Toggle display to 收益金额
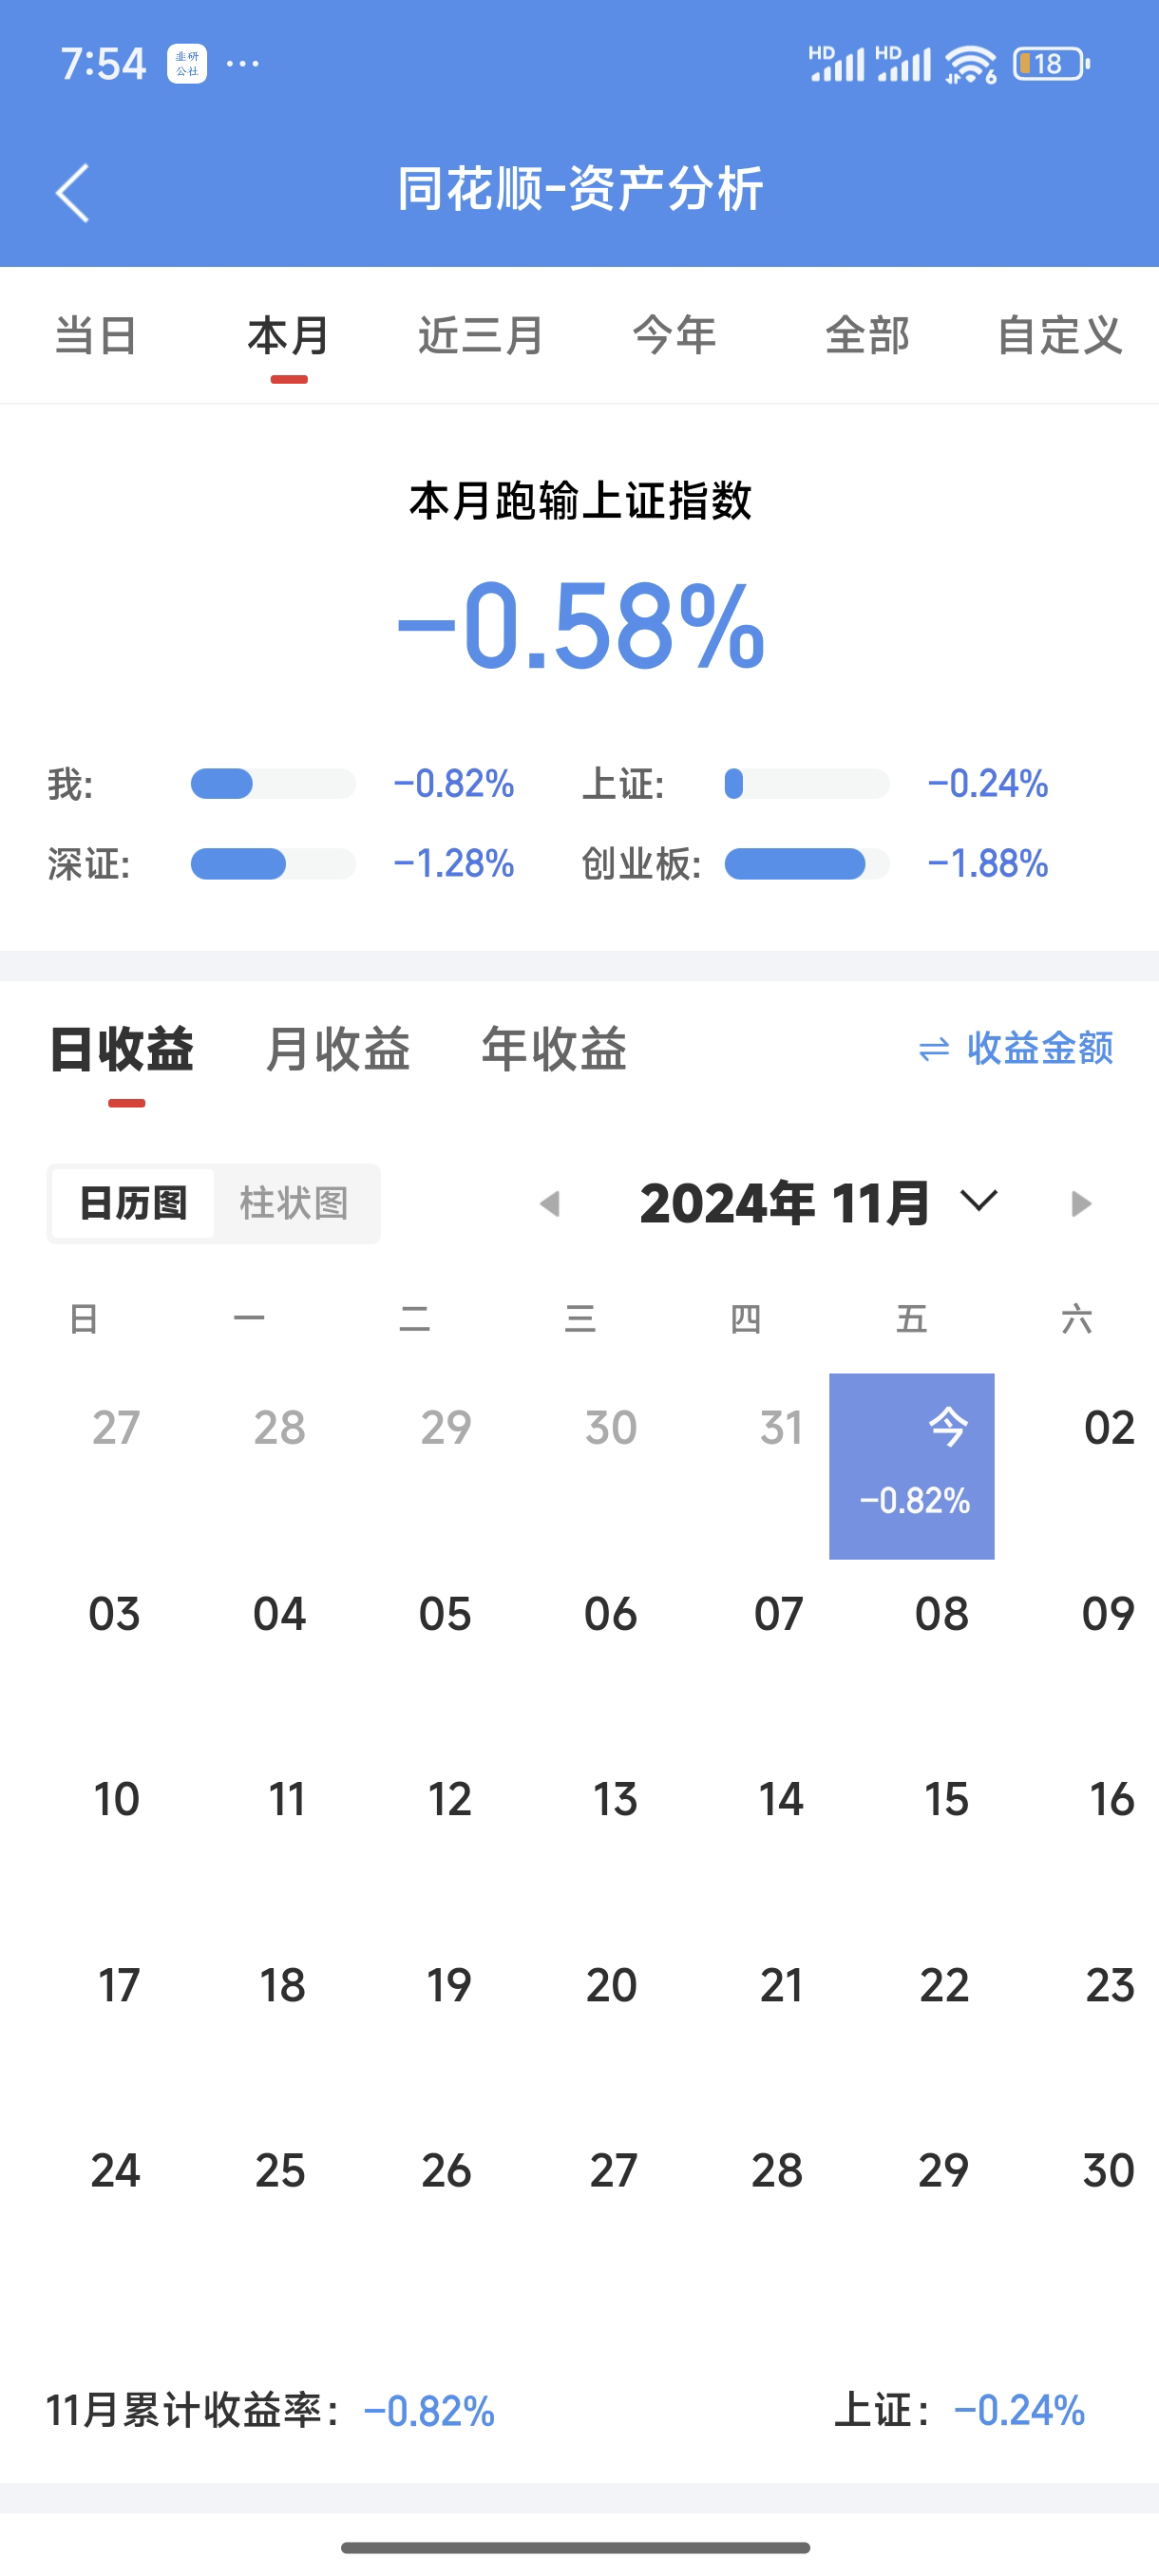 (x=1015, y=1048)
